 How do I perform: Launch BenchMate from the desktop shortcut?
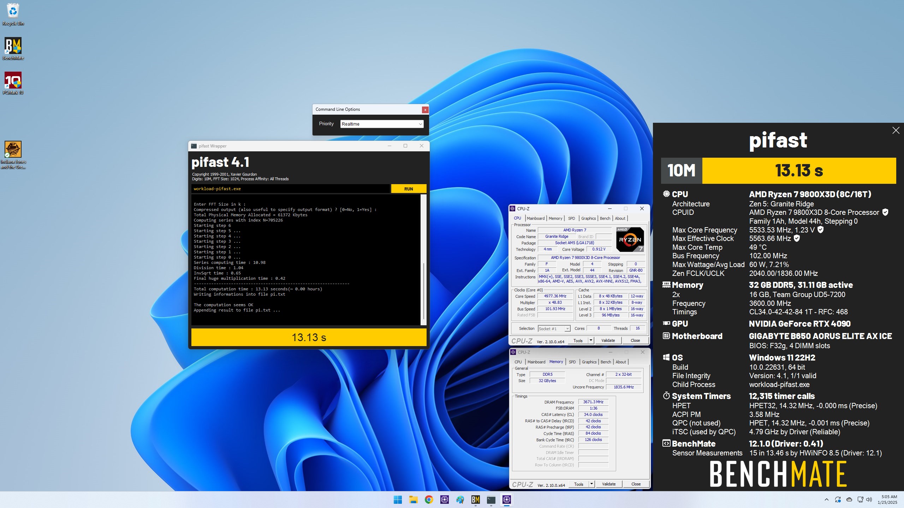point(13,49)
